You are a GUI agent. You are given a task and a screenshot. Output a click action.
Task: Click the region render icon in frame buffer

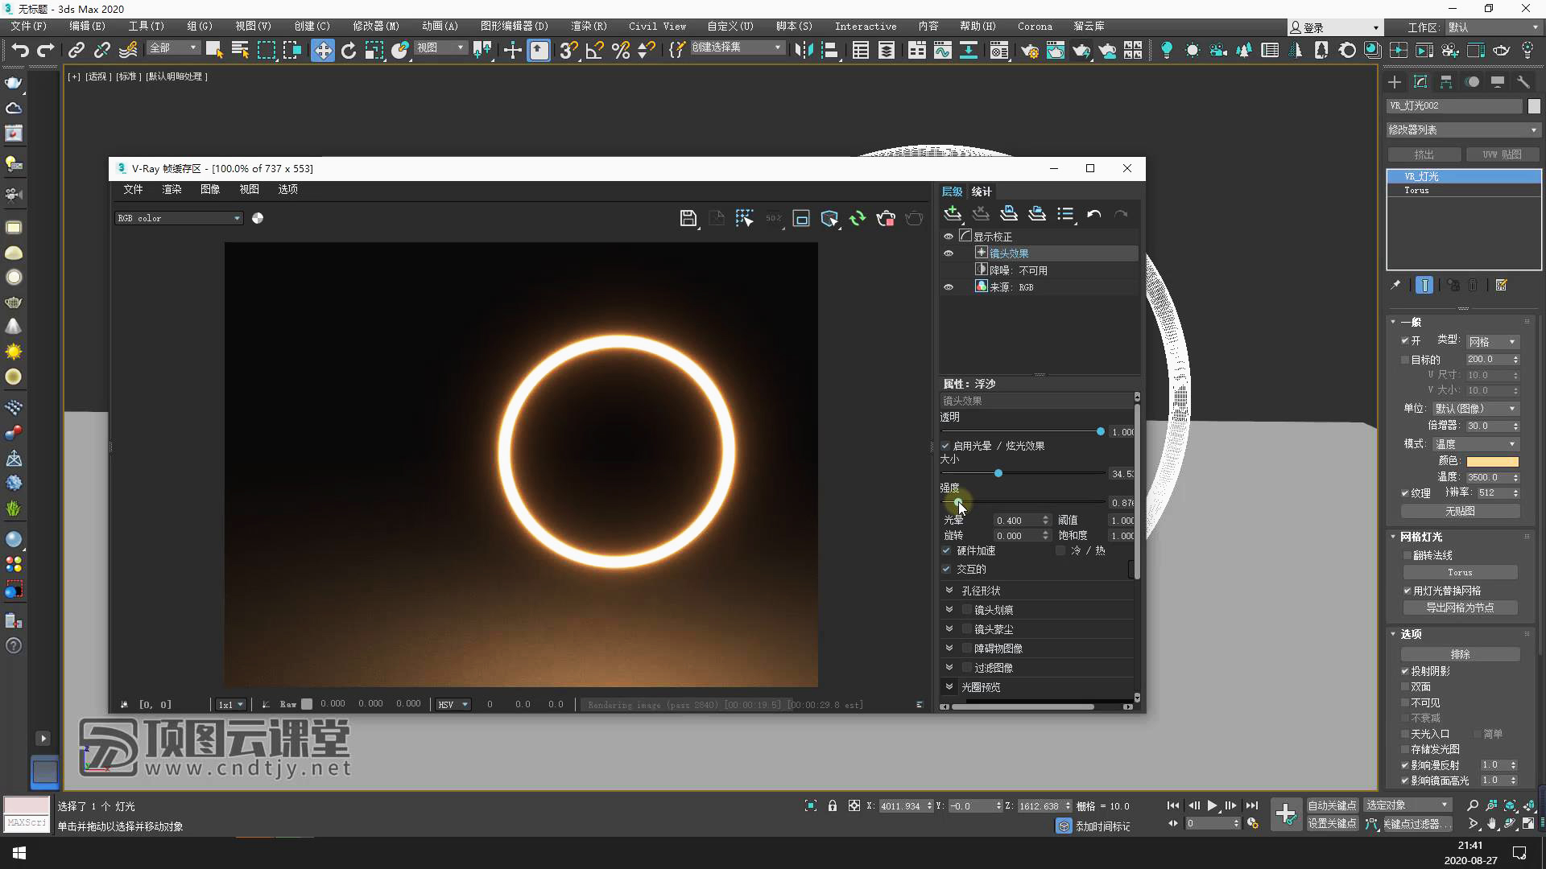point(800,218)
